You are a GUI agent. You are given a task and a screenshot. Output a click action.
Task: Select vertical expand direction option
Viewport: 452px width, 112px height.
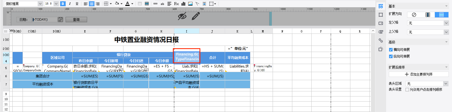point(428,15)
